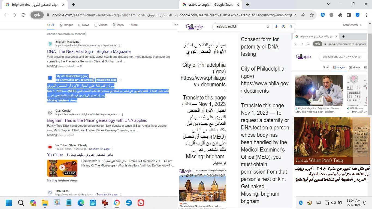Open Vivaldi browser from the taskbar
Screen dimensions: 372x209
(x=141, y=203)
